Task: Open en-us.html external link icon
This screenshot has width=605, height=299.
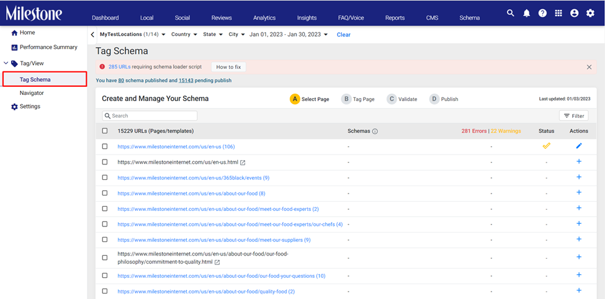Action: pyautogui.click(x=243, y=163)
